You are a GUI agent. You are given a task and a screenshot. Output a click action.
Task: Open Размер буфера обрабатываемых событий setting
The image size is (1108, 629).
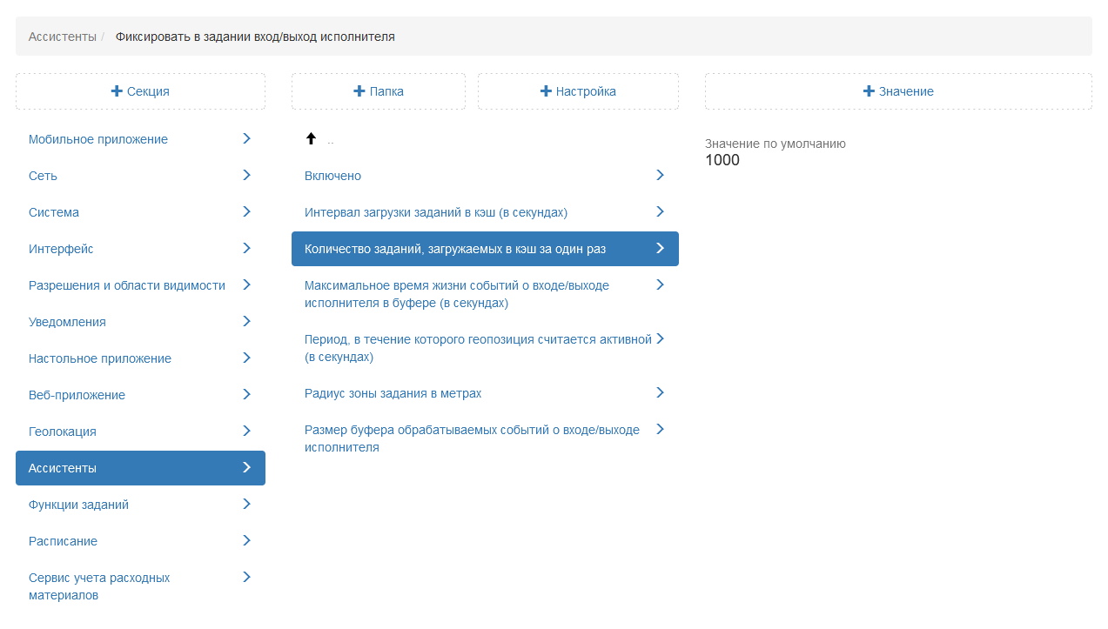tap(472, 438)
